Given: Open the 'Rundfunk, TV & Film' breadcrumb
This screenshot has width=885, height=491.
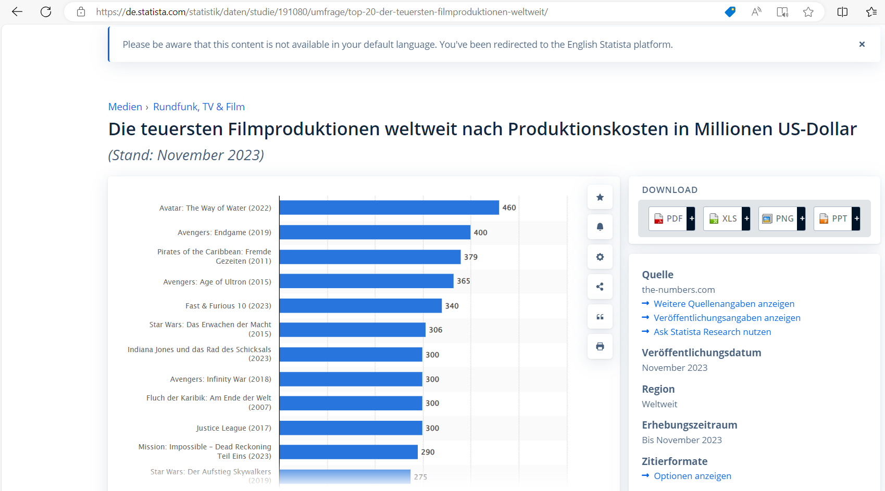Looking at the screenshot, I should click(x=198, y=107).
